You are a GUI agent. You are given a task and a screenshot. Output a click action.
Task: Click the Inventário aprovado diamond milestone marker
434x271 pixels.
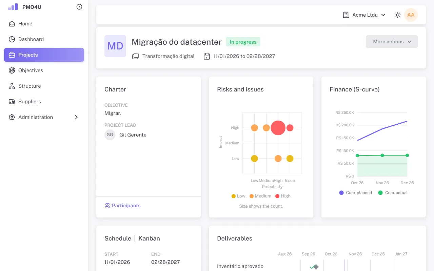coord(316,267)
